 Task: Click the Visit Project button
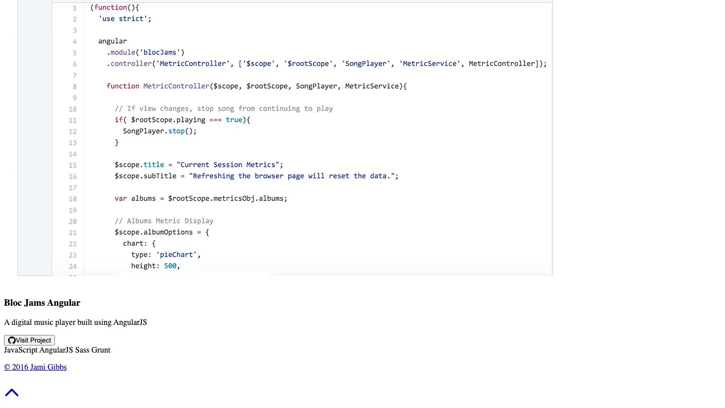point(29,340)
